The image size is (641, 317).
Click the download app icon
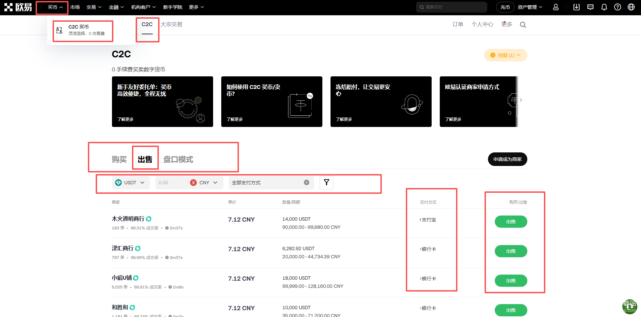point(577,7)
